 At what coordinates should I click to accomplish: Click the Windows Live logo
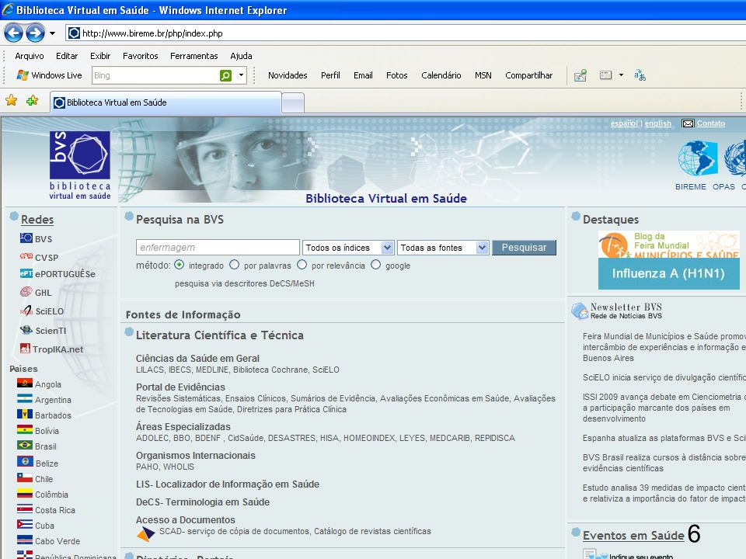(23, 75)
